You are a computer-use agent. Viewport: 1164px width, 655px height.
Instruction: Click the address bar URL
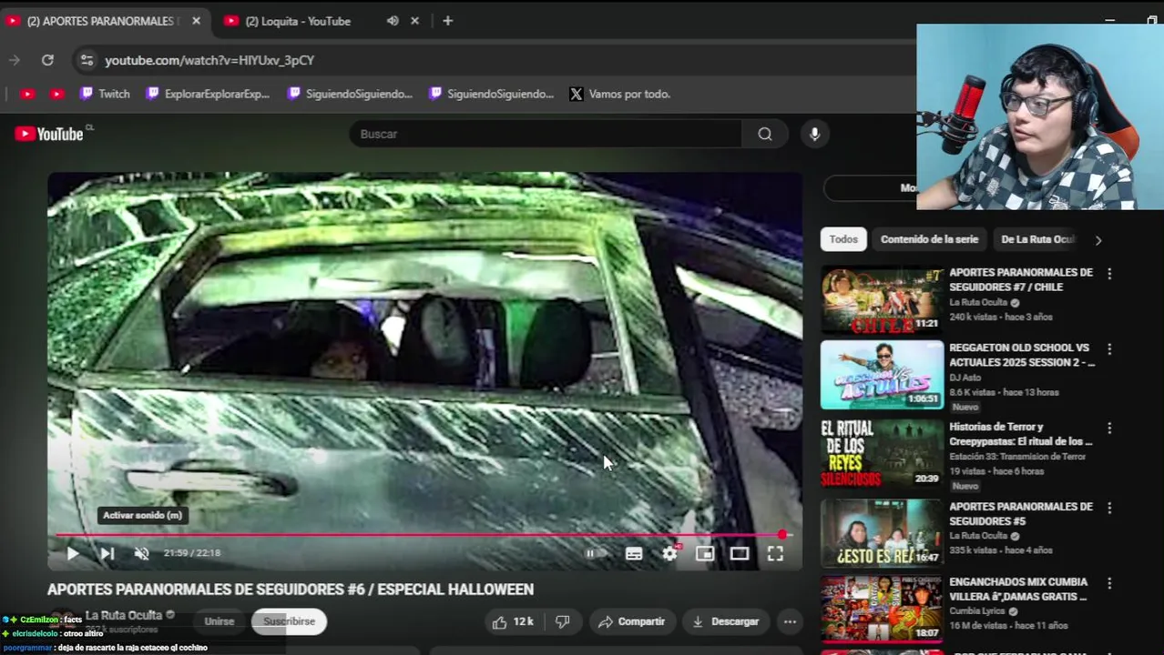(209, 60)
